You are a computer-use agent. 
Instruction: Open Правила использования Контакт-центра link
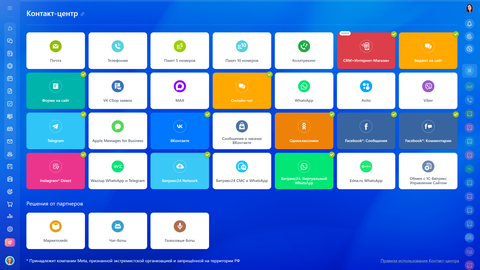click(x=419, y=261)
